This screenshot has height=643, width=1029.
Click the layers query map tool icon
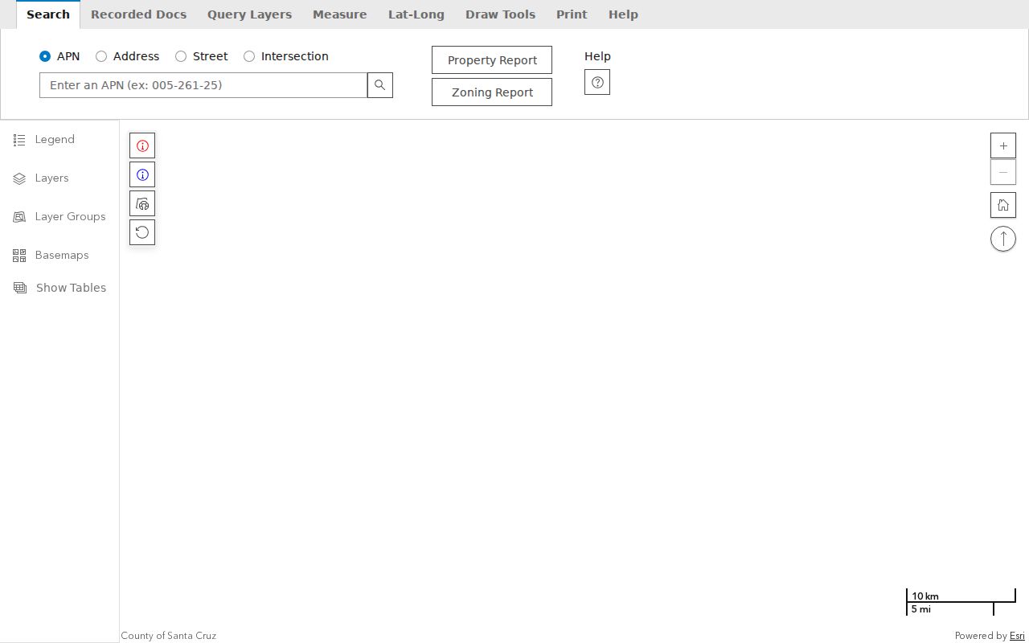click(142, 203)
